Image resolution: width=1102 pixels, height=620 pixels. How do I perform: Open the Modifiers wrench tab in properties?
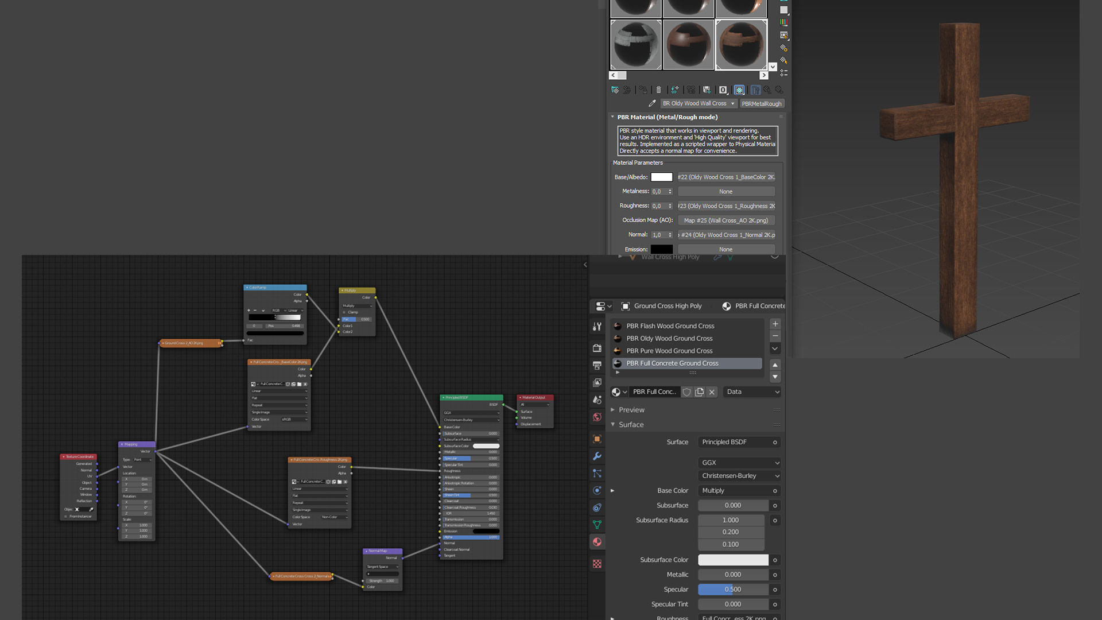coord(597,456)
